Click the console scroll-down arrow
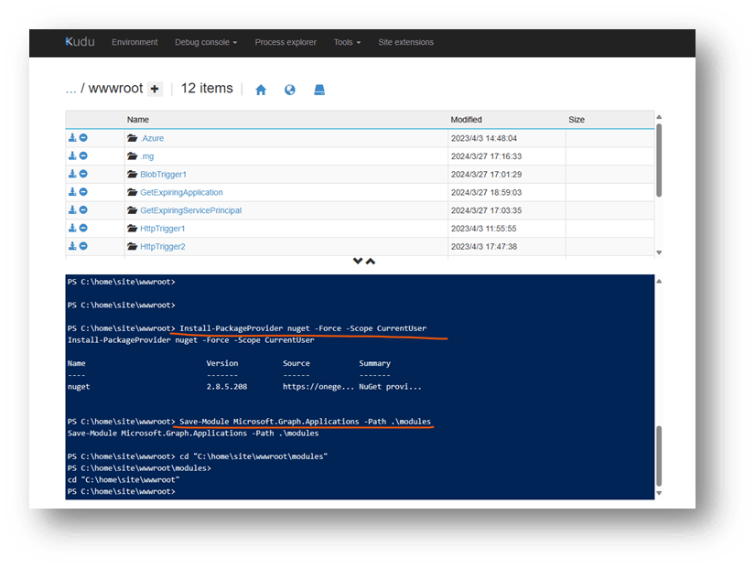The width and height of the screenshot is (755, 568). [x=659, y=493]
